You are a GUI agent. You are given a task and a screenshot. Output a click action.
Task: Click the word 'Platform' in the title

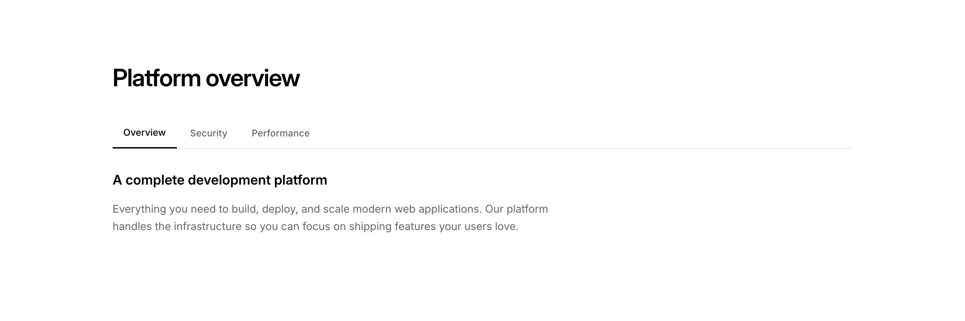pos(156,79)
